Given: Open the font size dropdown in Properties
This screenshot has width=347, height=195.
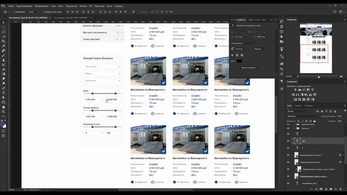Looking at the screenshot, I should (x=241, y=49).
